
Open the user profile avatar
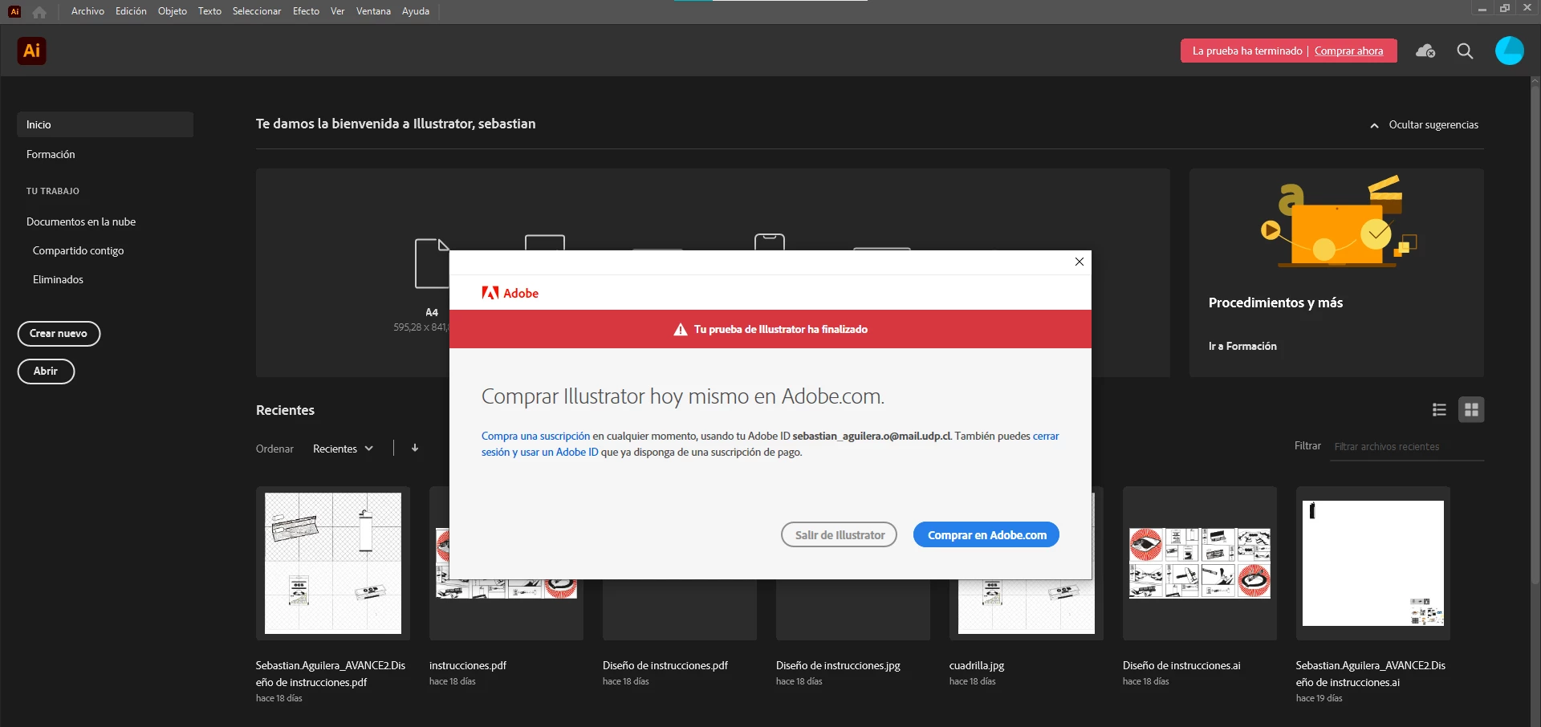pyautogui.click(x=1509, y=51)
